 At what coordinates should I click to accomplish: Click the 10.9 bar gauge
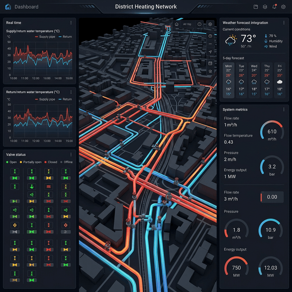(x=271, y=229)
